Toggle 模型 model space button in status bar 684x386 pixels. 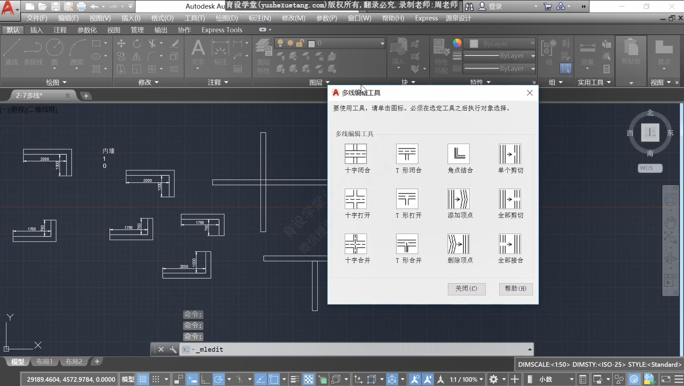tap(128, 379)
